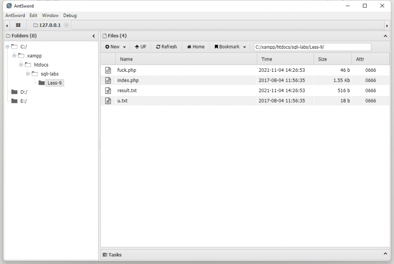The height and width of the screenshot is (264, 394).
Task: Open the New dropdown menu
Action: click(115, 47)
